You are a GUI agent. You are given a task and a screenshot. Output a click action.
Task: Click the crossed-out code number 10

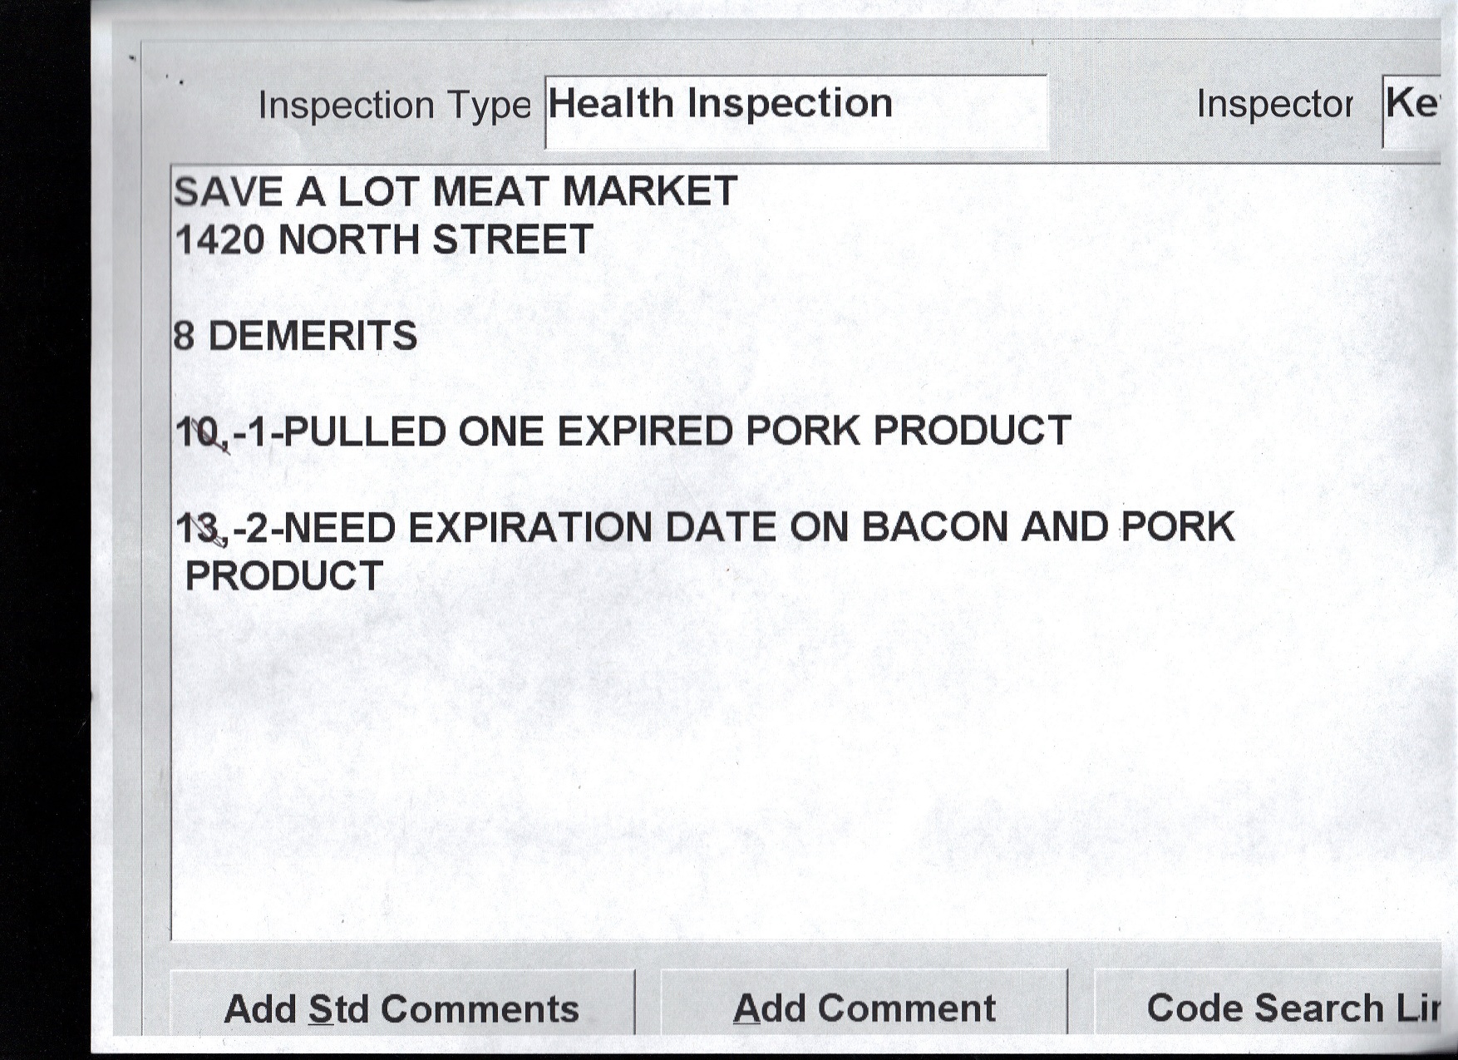(x=199, y=433)
